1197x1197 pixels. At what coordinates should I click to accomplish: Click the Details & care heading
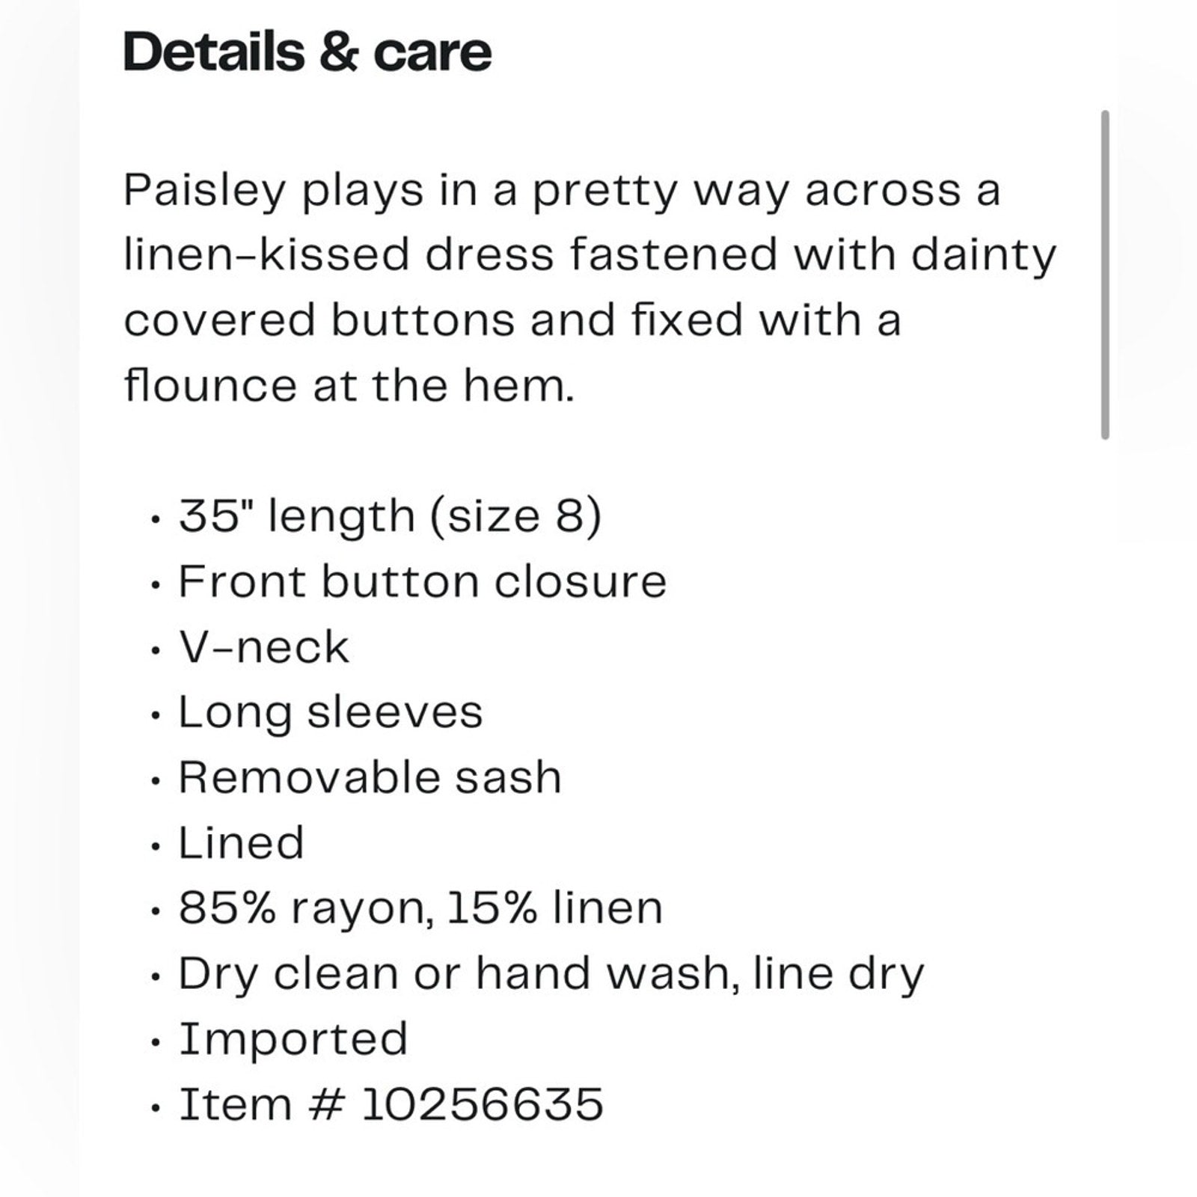[x=307, y=52]
